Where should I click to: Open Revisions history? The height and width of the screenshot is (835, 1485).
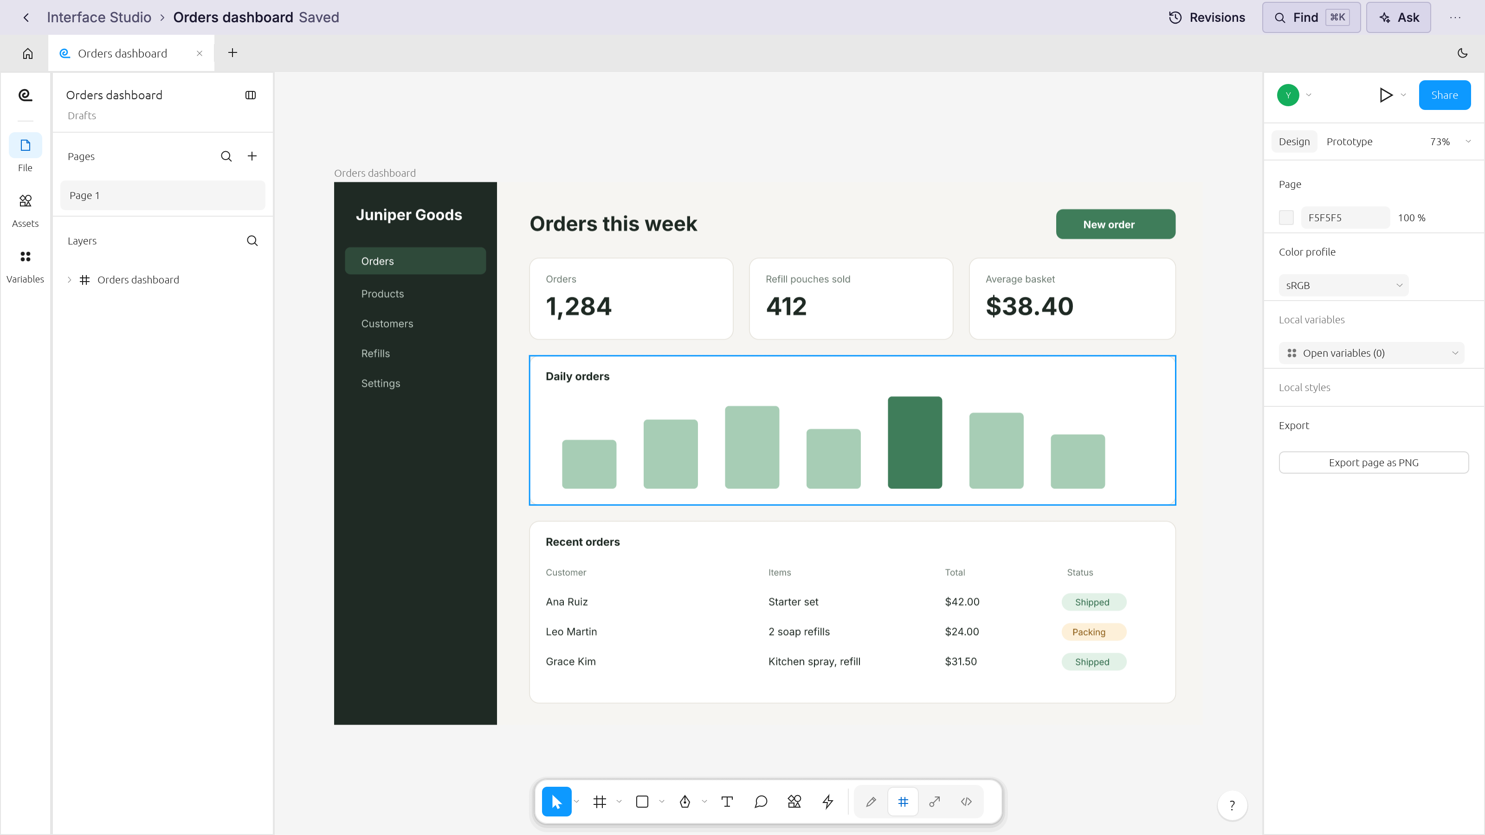click(1207, 17)
